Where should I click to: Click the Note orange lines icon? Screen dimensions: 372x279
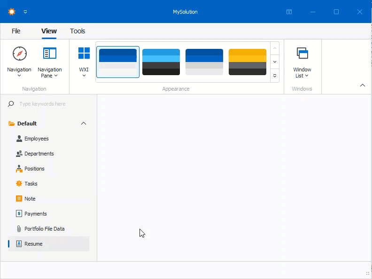[x=19, y=199]
